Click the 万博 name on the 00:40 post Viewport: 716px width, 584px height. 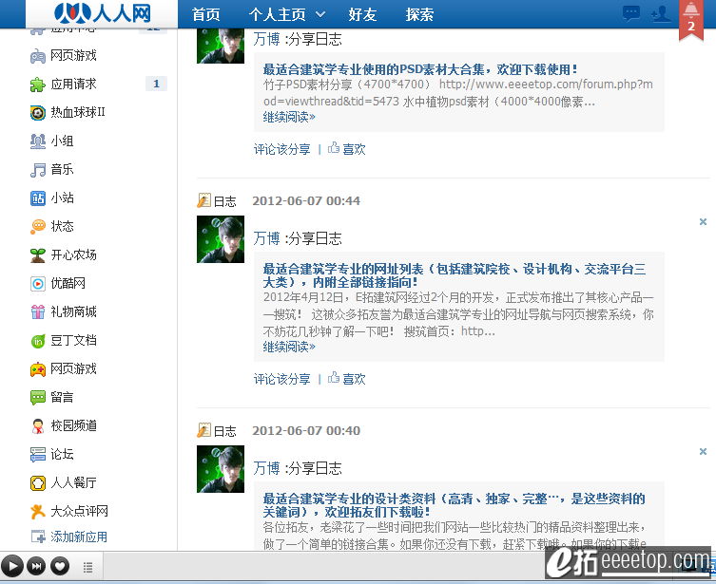(x=266, y=468)
